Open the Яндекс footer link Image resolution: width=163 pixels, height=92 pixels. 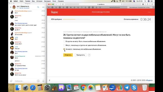click(x=150, y=80)
